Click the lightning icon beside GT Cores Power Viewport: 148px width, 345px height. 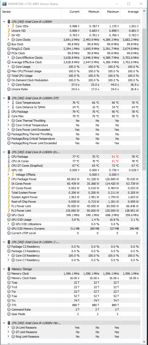click(x=9, y=188)
